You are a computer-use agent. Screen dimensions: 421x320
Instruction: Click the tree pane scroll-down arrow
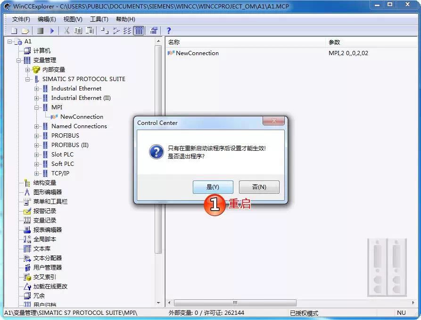click(x=158, y=303)
